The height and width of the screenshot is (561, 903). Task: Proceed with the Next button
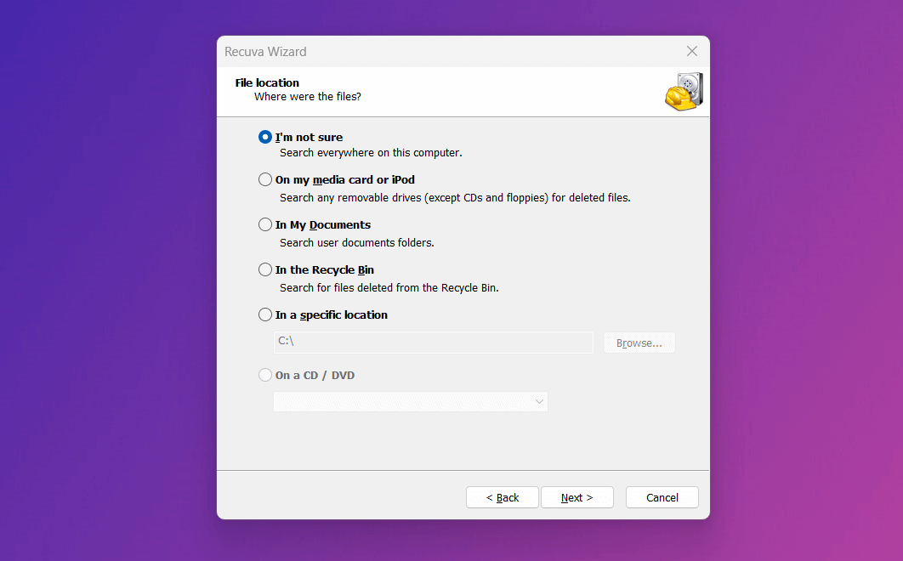click(577, 497)
